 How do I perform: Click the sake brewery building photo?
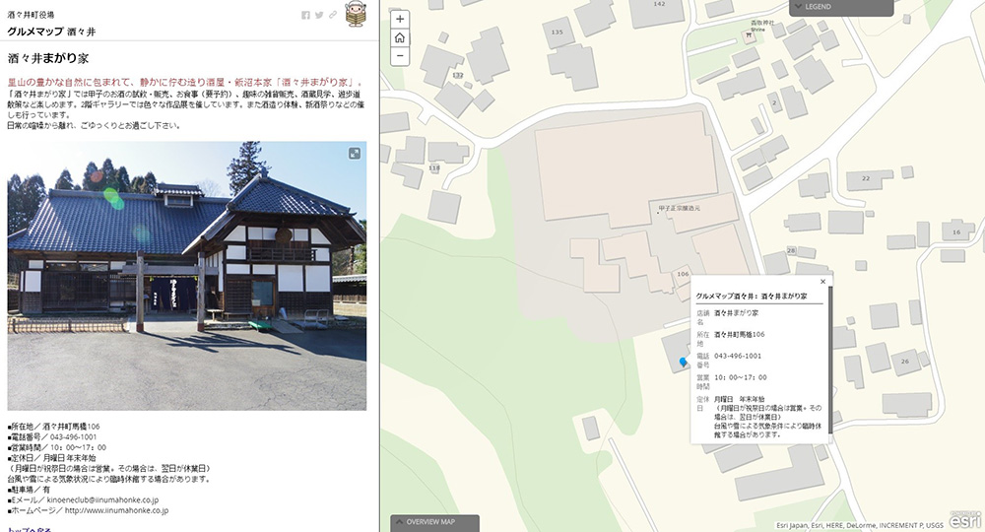point(187,276)
